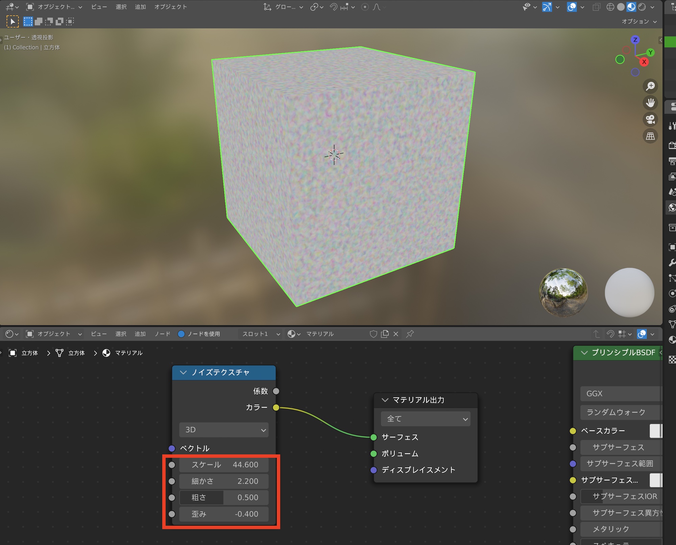676x545 pixels.
Task: Collapse the Noise Texture node
Action: 184,373
